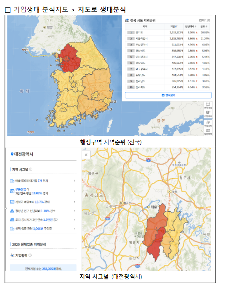This screenshot has width=228, height=288.
Task: Click the building icon for 매출 500대 대기업 row
Action: coord(12,181)
